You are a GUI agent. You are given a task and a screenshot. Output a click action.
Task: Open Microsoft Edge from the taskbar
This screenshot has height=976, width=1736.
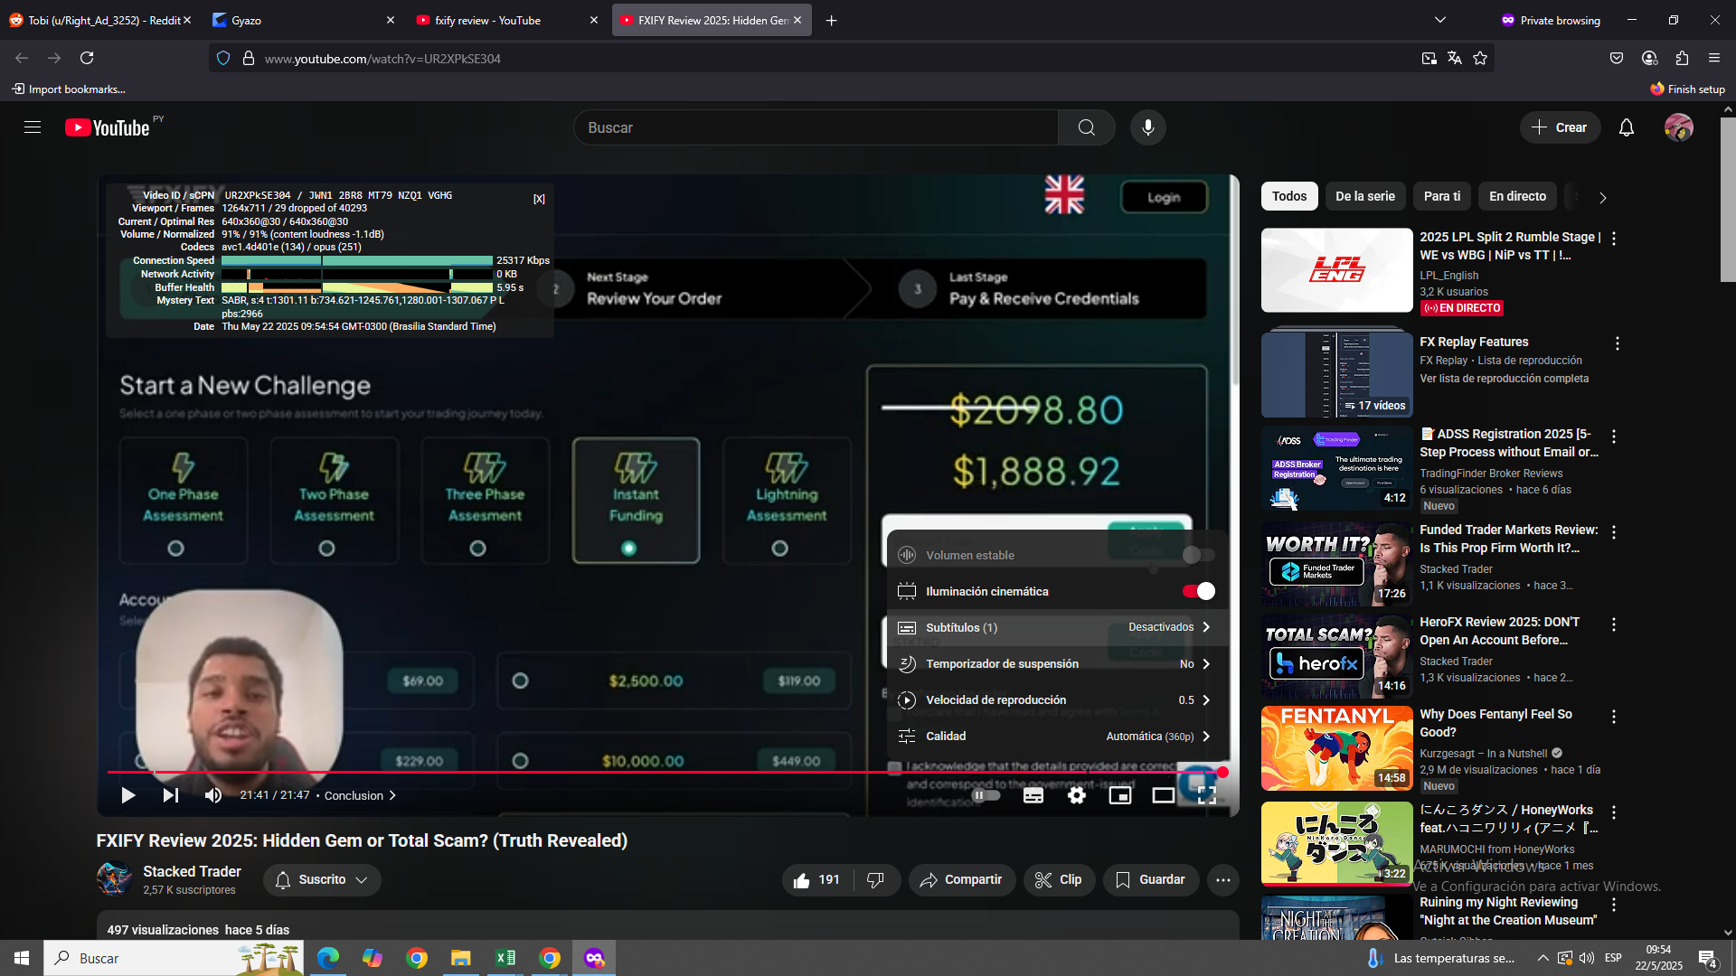(x=328, y=958)
